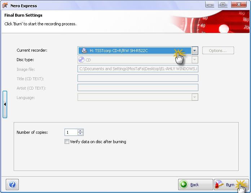251x193 pixels.
Task: Open the help question mark icon
Action: (x=12, y=184)
